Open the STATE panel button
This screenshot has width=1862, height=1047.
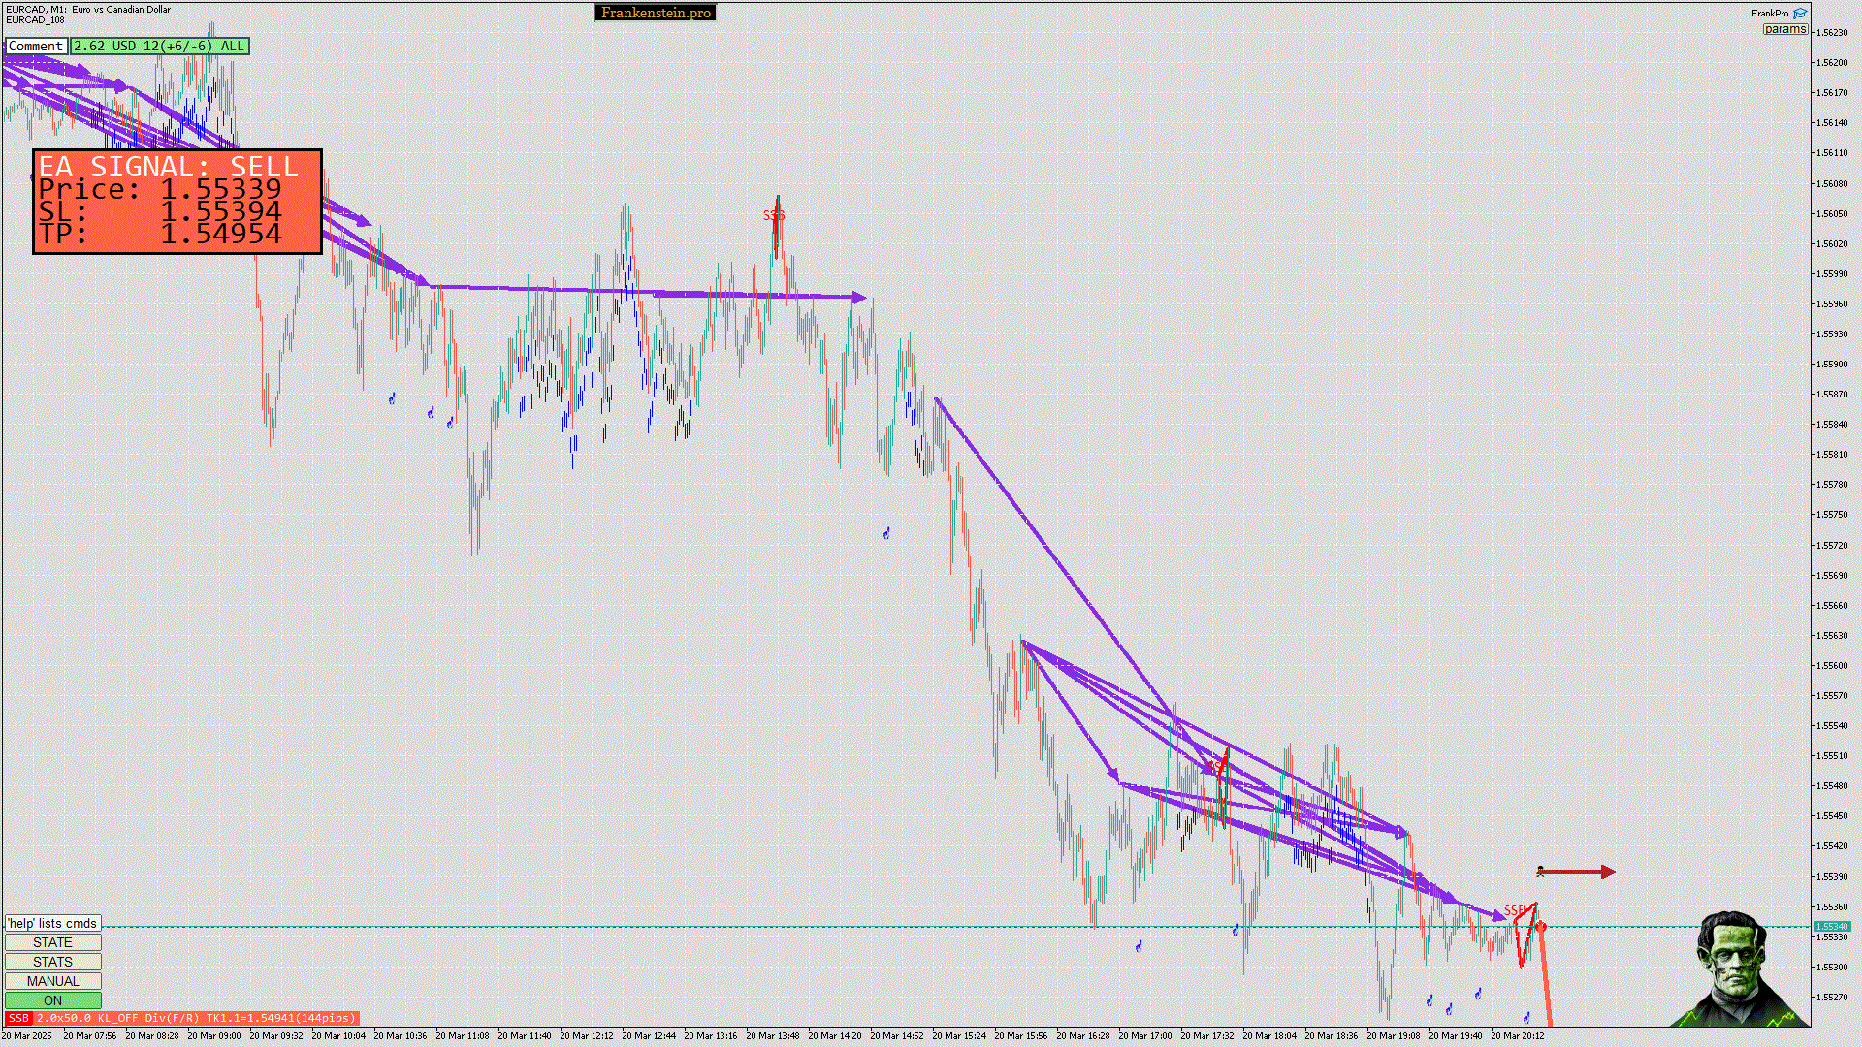(52, 942)
